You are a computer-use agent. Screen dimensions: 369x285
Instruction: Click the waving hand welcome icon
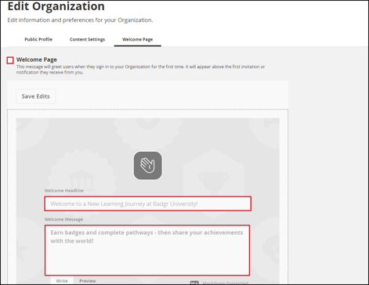click(148, 166)
